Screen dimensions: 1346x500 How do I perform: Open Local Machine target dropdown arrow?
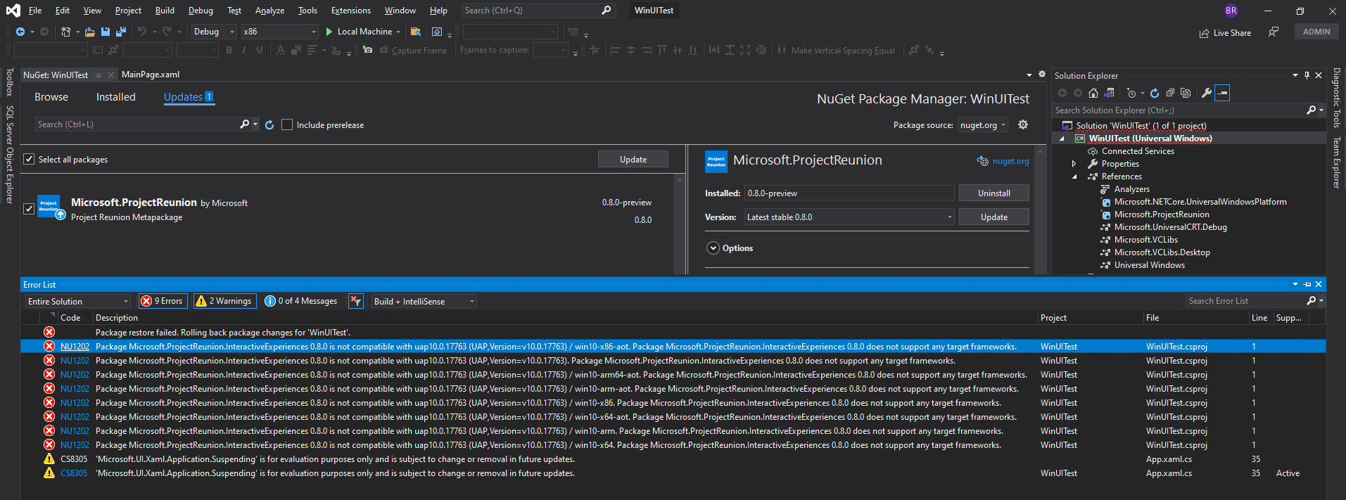398,32
